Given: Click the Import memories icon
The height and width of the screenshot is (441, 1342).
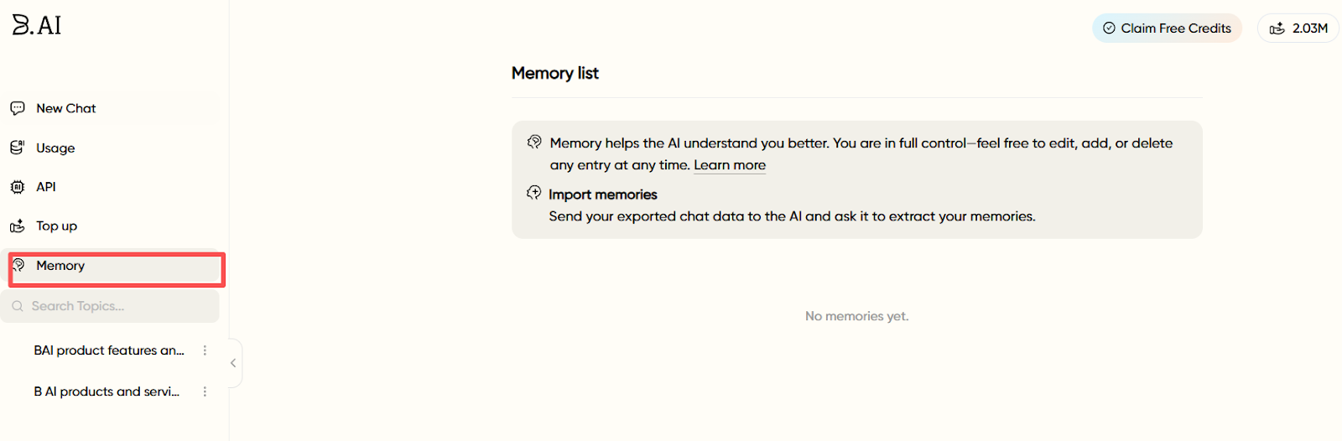Looking at the screenshot, I should [534, 194].
